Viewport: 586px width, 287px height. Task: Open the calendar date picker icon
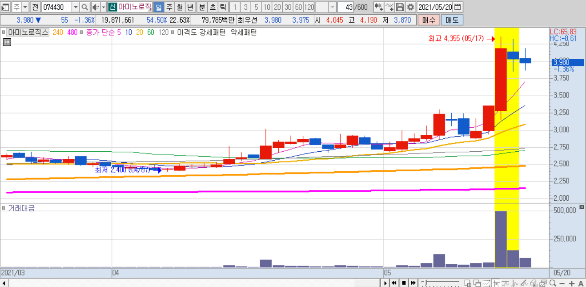458,7
